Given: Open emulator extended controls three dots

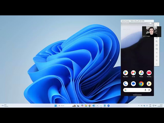Looking at the screenshot, I should point(157,64).
